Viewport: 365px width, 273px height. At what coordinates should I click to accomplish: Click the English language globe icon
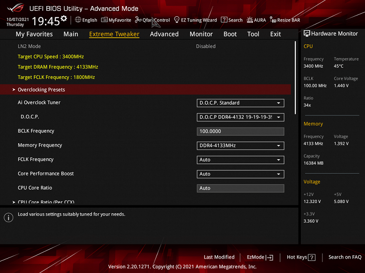[78, 20]
